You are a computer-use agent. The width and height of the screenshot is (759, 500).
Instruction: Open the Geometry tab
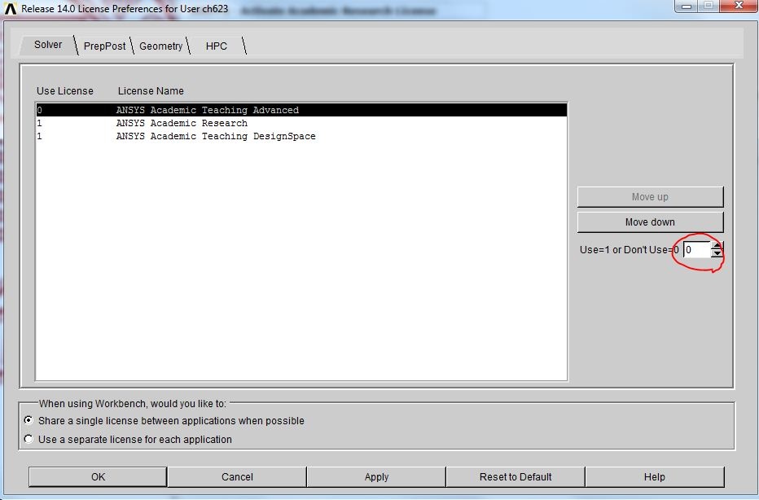point(160,46)
